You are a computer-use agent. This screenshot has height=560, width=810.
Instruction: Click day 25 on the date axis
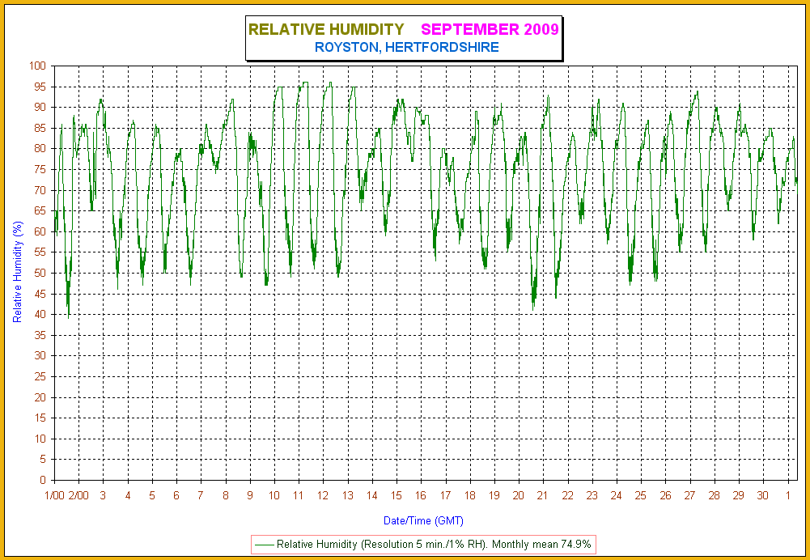641,494
